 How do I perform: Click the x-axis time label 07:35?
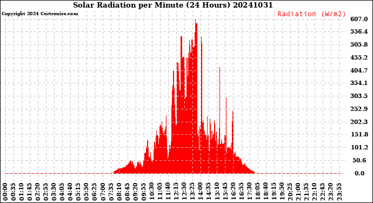111,192
